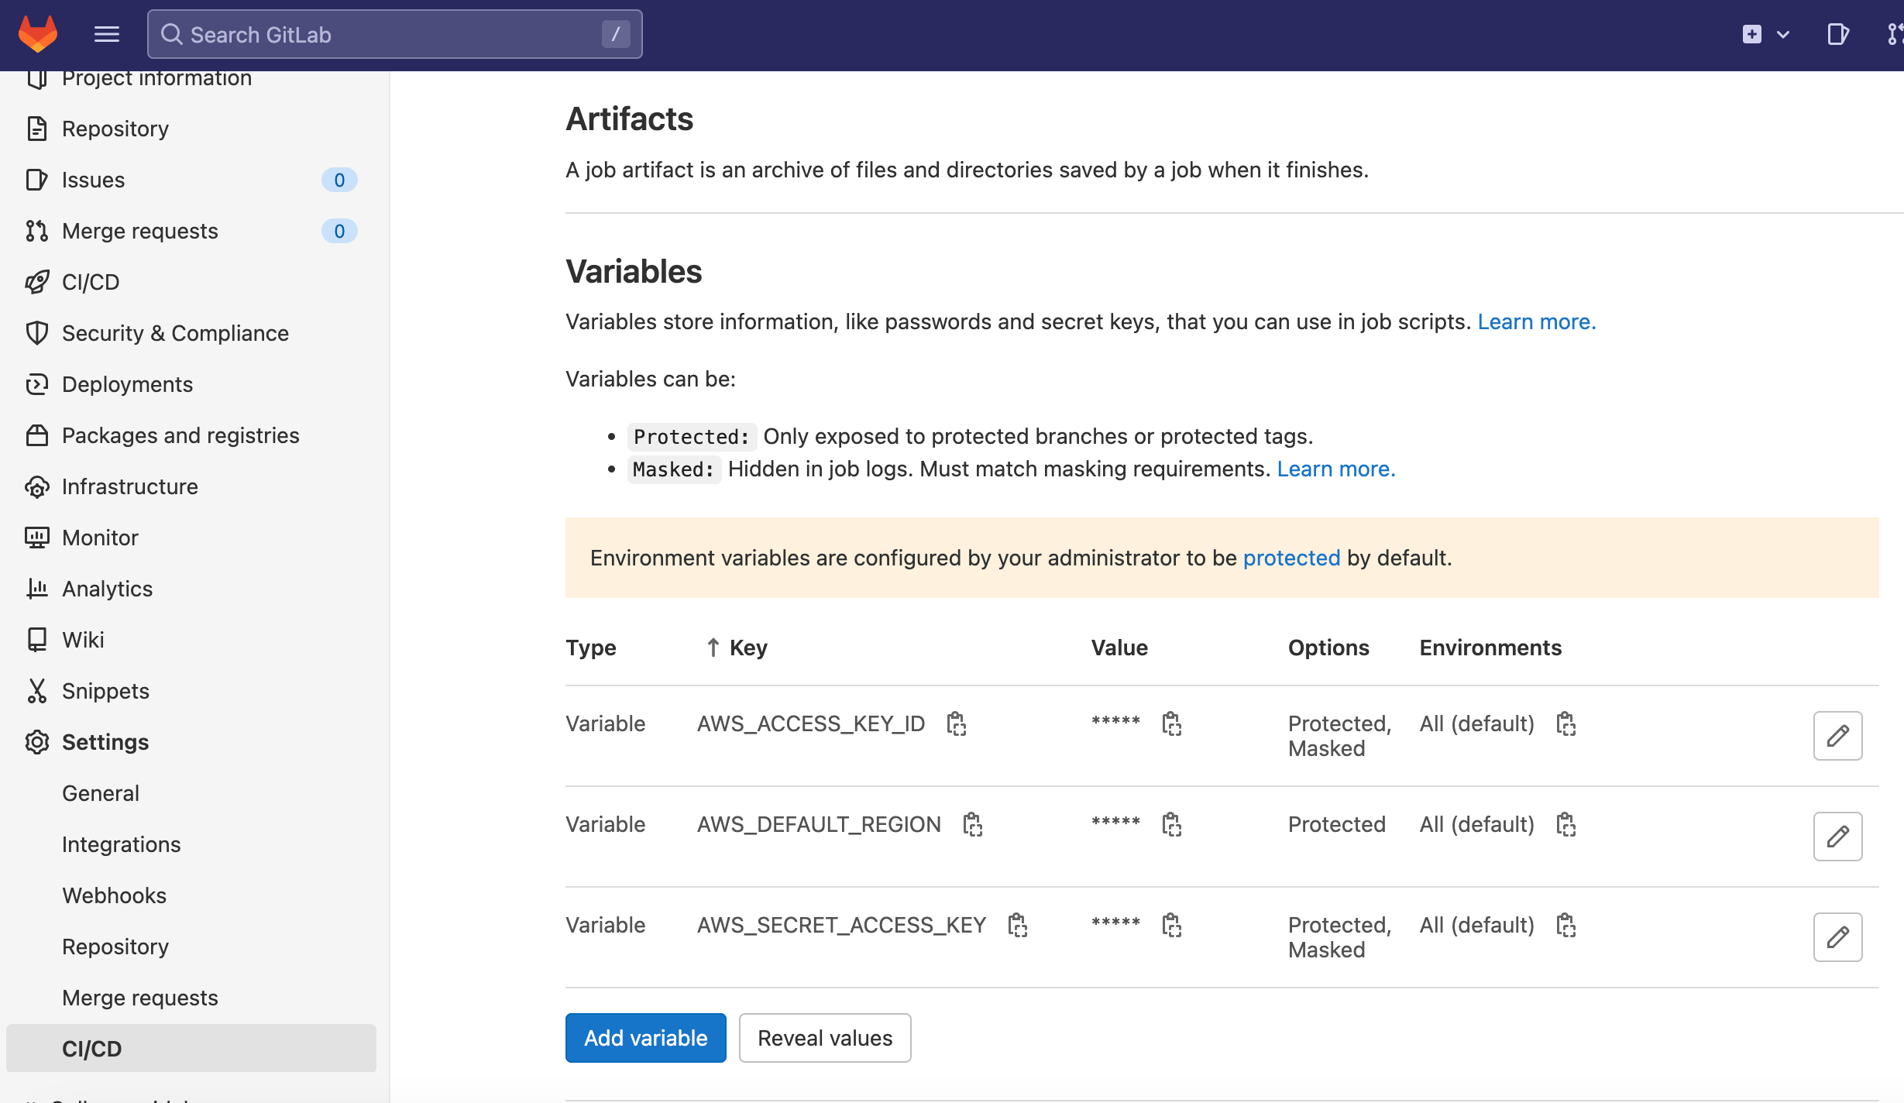1904x1103 pixels.
Task: Expand the create new dropdown arrow
Action: (x=1783, y=34)
